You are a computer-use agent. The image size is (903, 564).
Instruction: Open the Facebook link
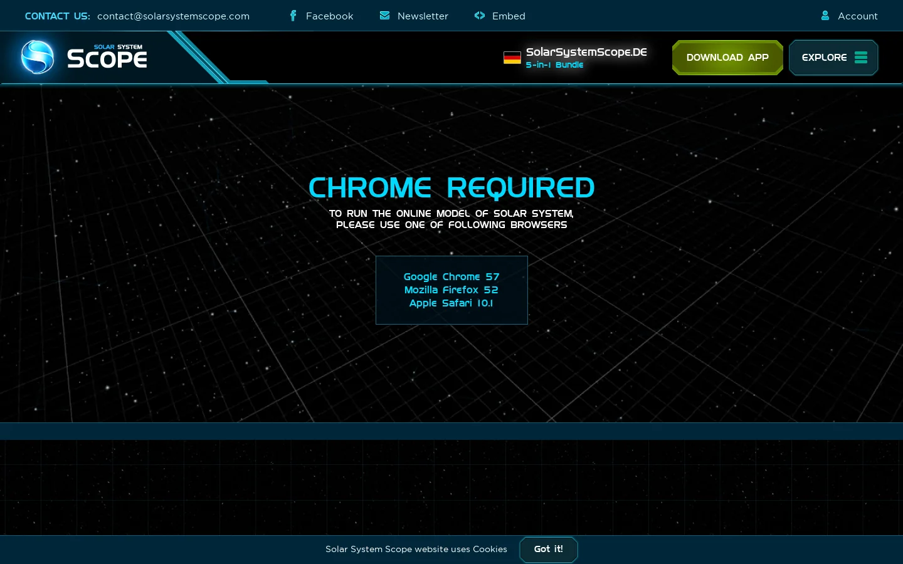click(330, 16)
